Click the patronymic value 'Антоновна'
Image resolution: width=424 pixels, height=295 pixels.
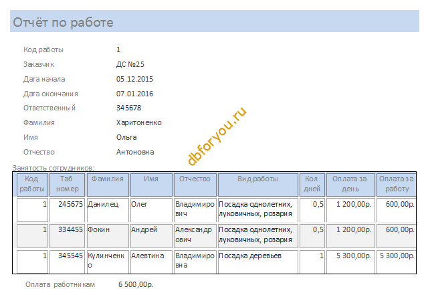point(135,152)
